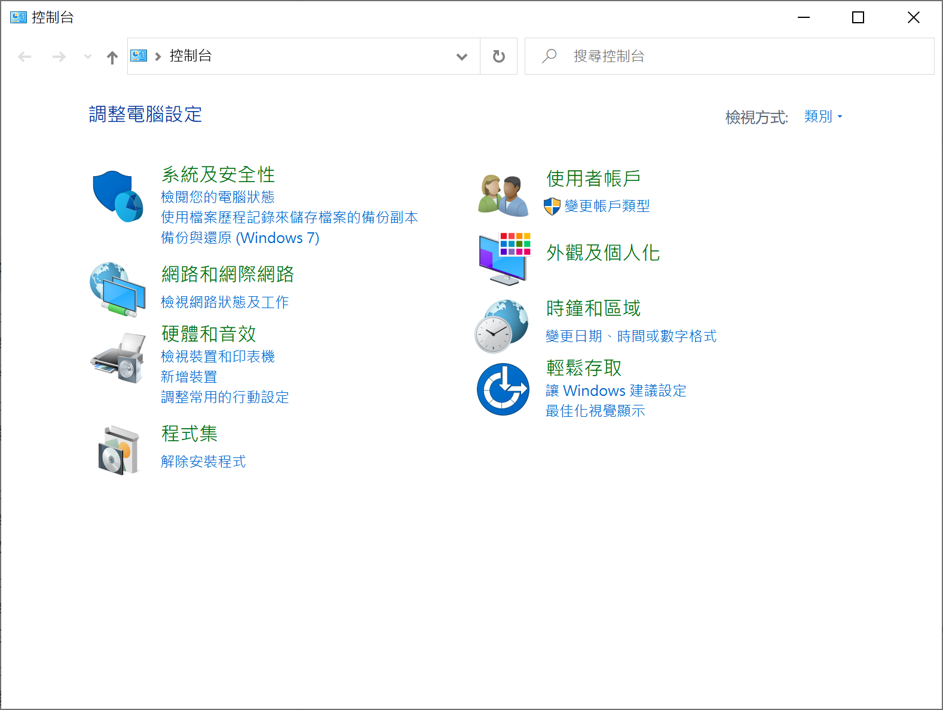
Task: Click the refresh button beside address bar
Action: coord(498,57)
